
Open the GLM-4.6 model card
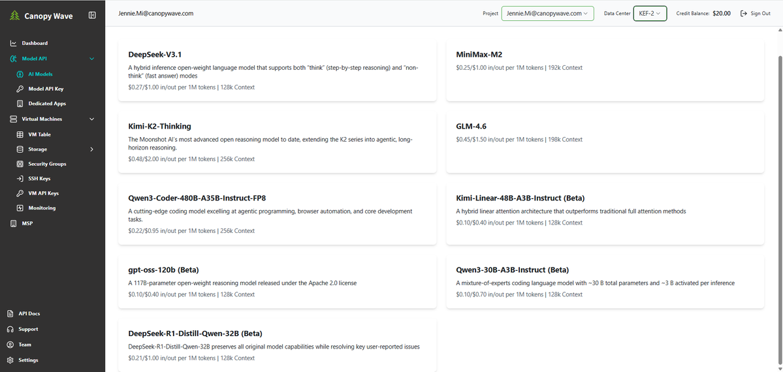pos(605,142)
